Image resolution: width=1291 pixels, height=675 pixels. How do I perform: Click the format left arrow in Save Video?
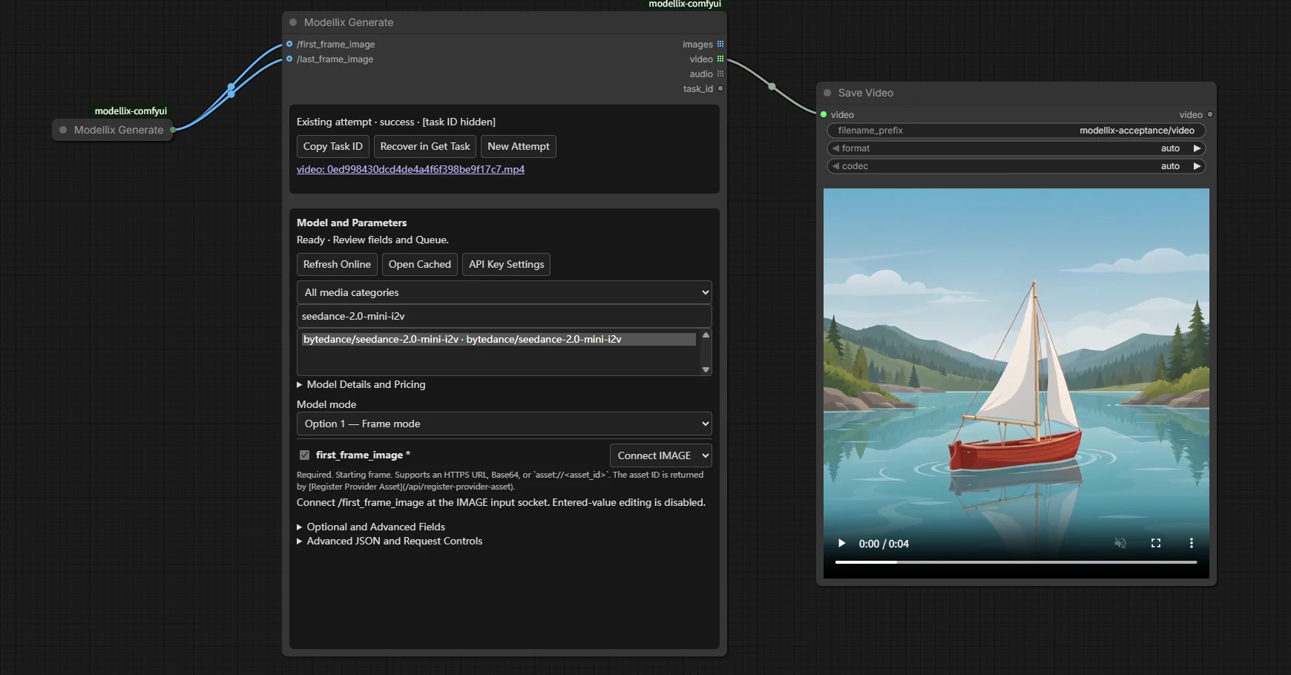(x=835, y=148)
